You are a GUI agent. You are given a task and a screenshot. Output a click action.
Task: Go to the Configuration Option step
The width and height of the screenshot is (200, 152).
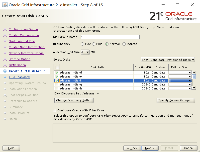coord(23,29)
